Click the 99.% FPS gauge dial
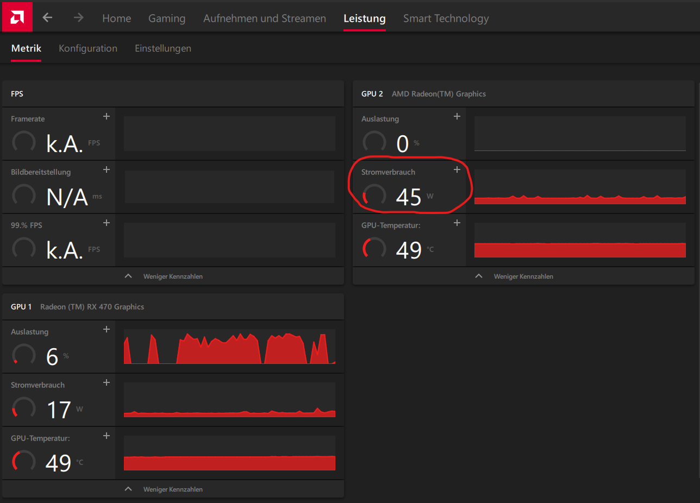The height and width of the screenshot is (503, 700). (x=24, y=249)
